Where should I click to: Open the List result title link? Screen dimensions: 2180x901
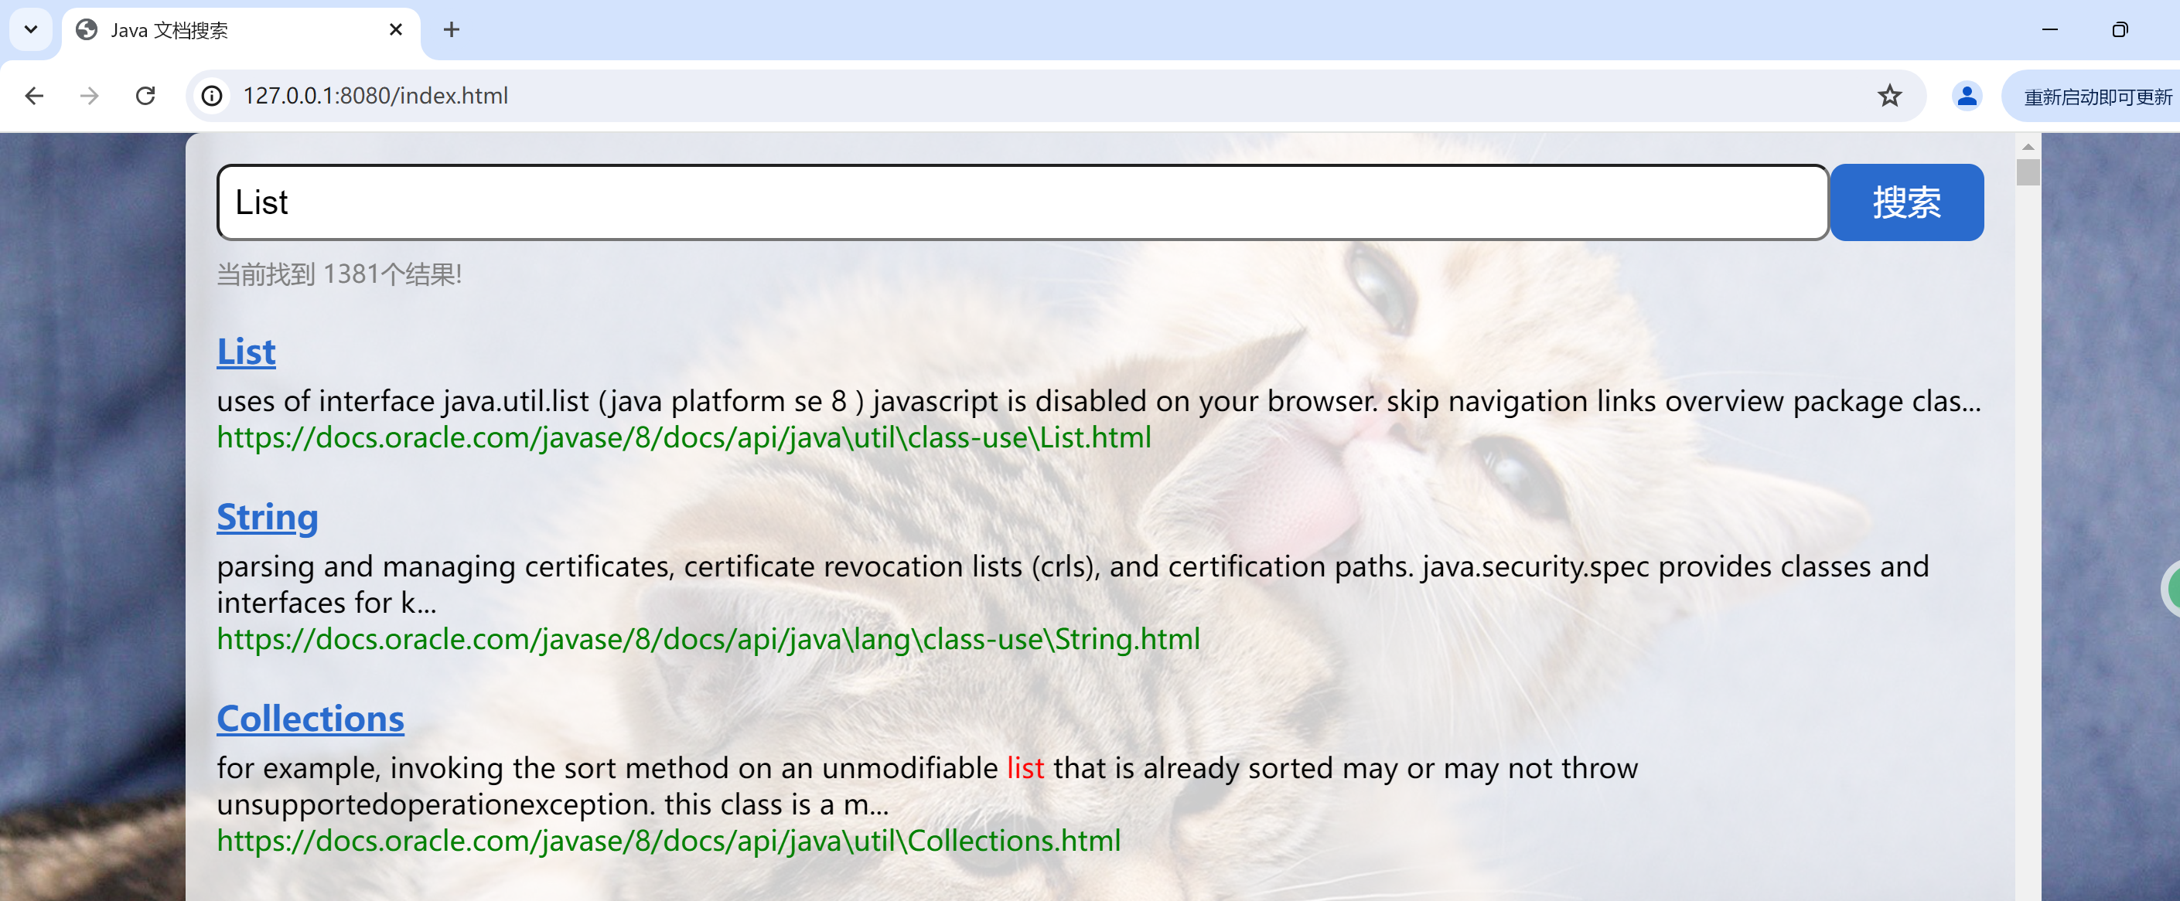click(x=246, y=351)
